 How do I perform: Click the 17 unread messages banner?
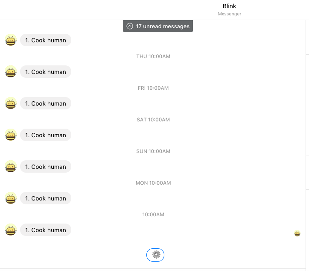[158, 26]
